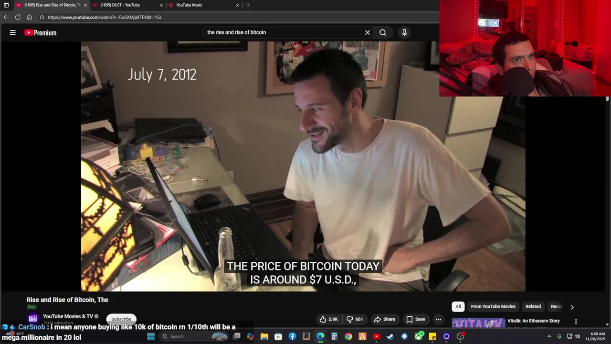Open the video's more actions (three dots)
This screenshot has height=344, width=611.
[438, 319]
